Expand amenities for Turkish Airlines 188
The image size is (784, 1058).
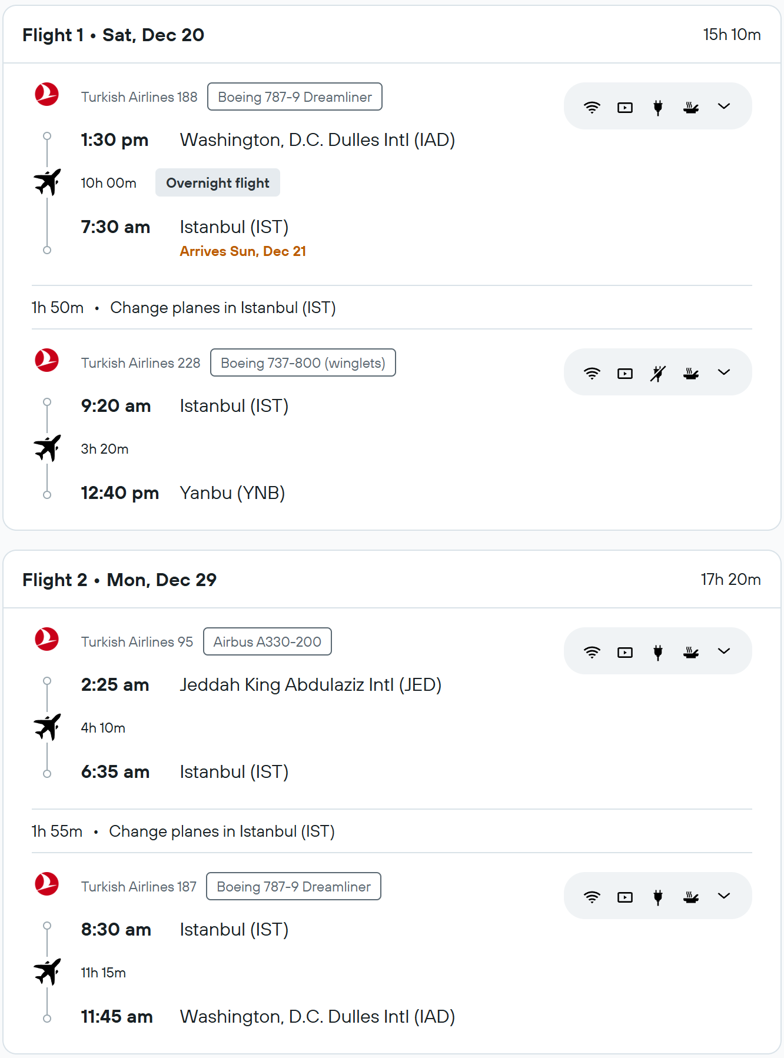[x=724, y=107]
